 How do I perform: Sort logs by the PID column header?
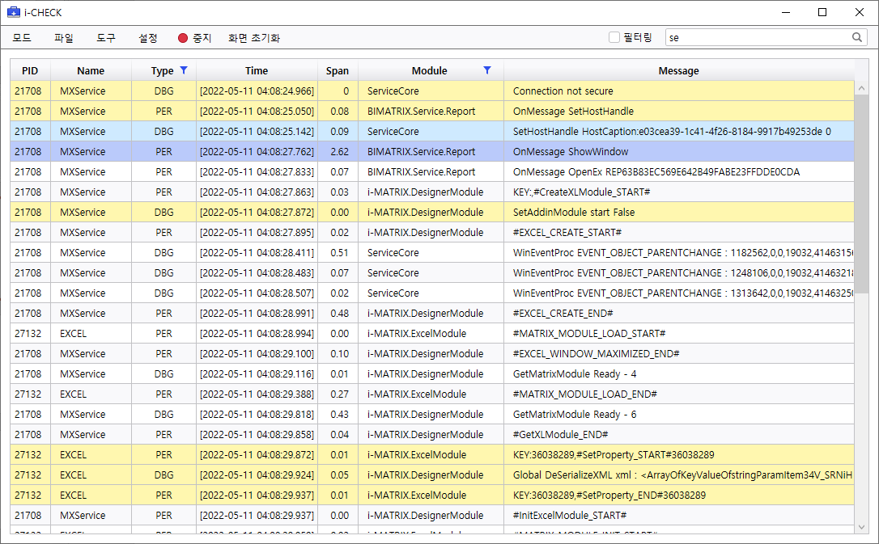coord(30,71)
